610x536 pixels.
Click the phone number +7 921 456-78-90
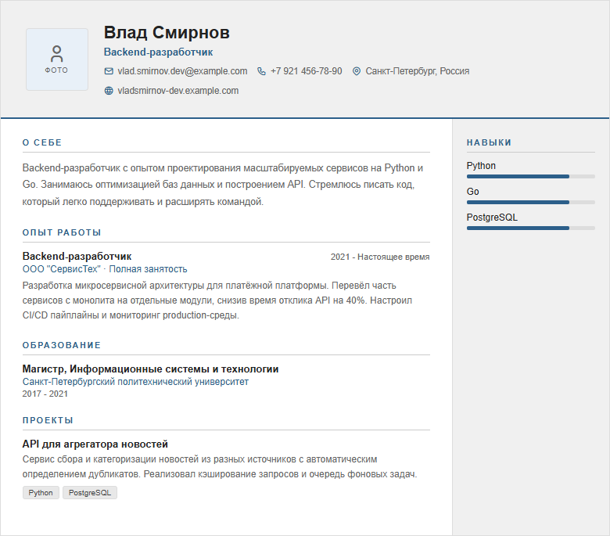coord(306,71)
